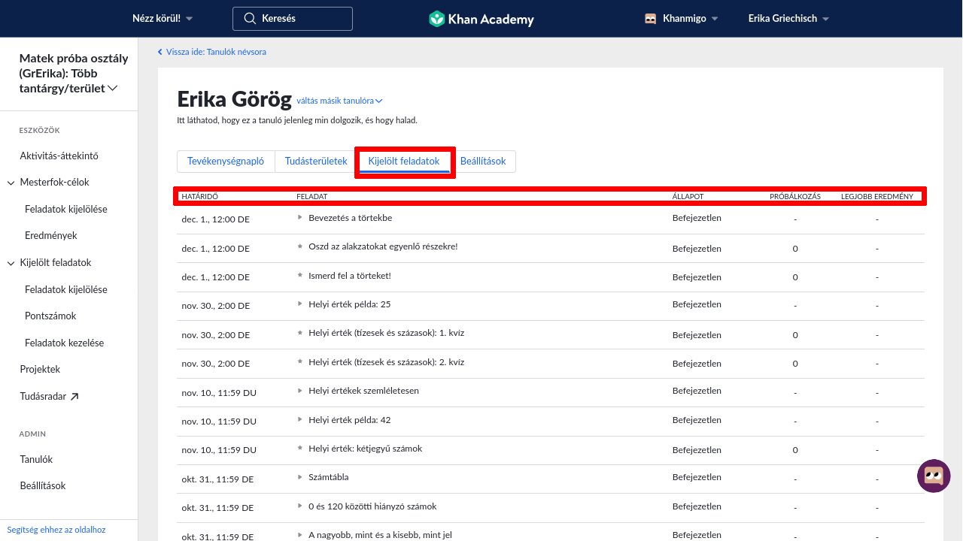963x541 pixels.
Task: Click the FELADAT column header
Action: point(311,197)
